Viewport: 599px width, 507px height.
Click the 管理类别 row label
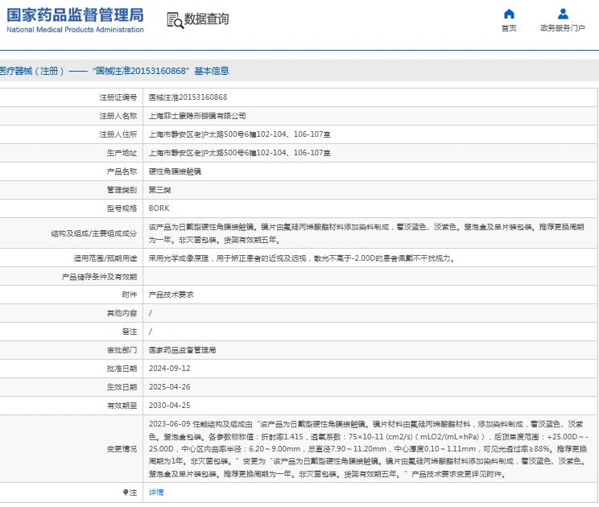(122, 190)
